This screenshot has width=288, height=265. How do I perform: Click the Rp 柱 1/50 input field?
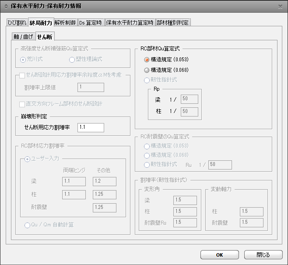[190, 112]
